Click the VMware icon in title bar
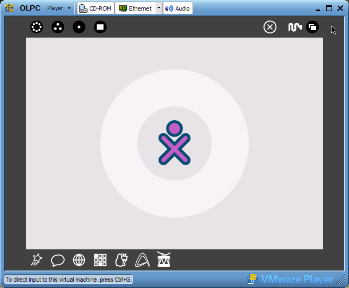This screenshot has width=349, height=288. (9, 8)
